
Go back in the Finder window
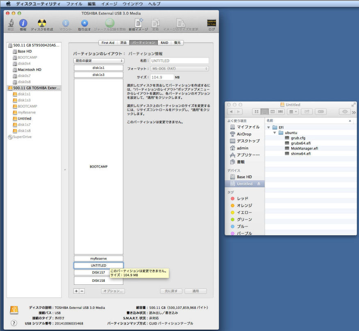pos(231,112)
